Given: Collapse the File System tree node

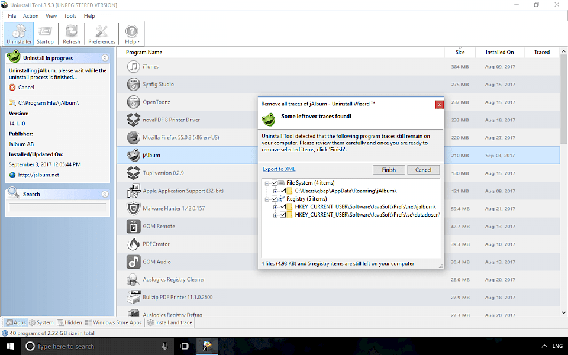Looking at the screenshot, I should (267, 183).
